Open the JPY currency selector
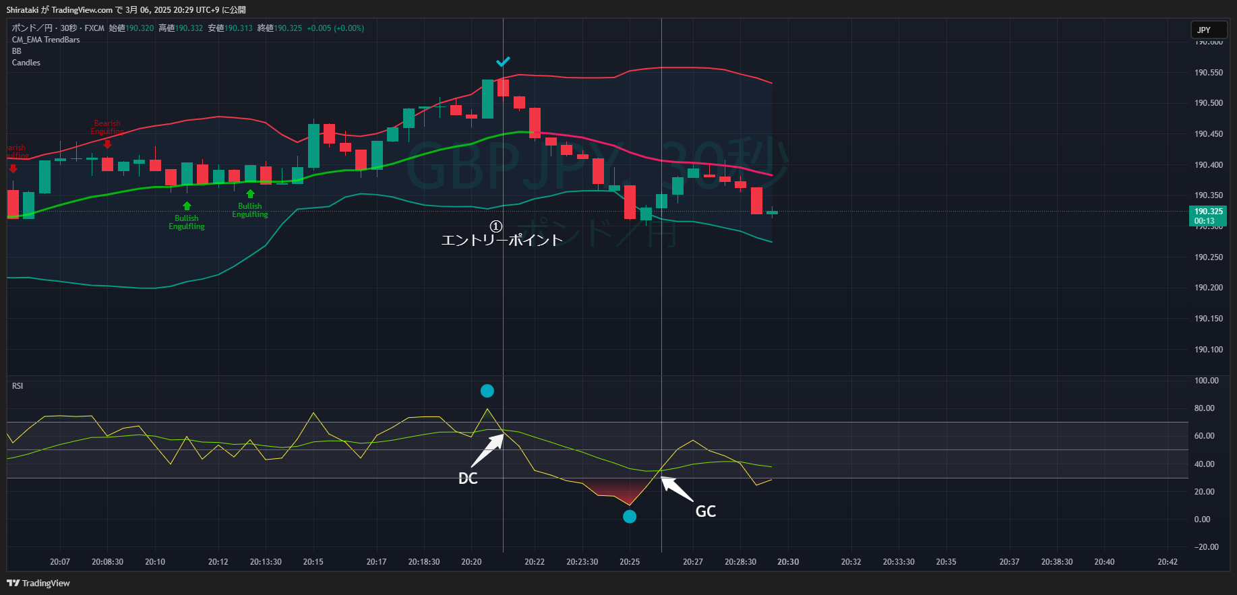Viewport: 1237px width, 595px height. [x=1209, y=30]
